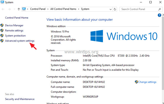Viewport: 164px width, 104px height.
Task: Click the search magnifier icon
Action: pos(159,9)
